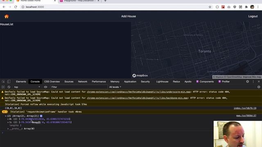This screenshot has width=262, height=147.
Task: Switch to the Sources tab
Action: (x=69, y=82)
